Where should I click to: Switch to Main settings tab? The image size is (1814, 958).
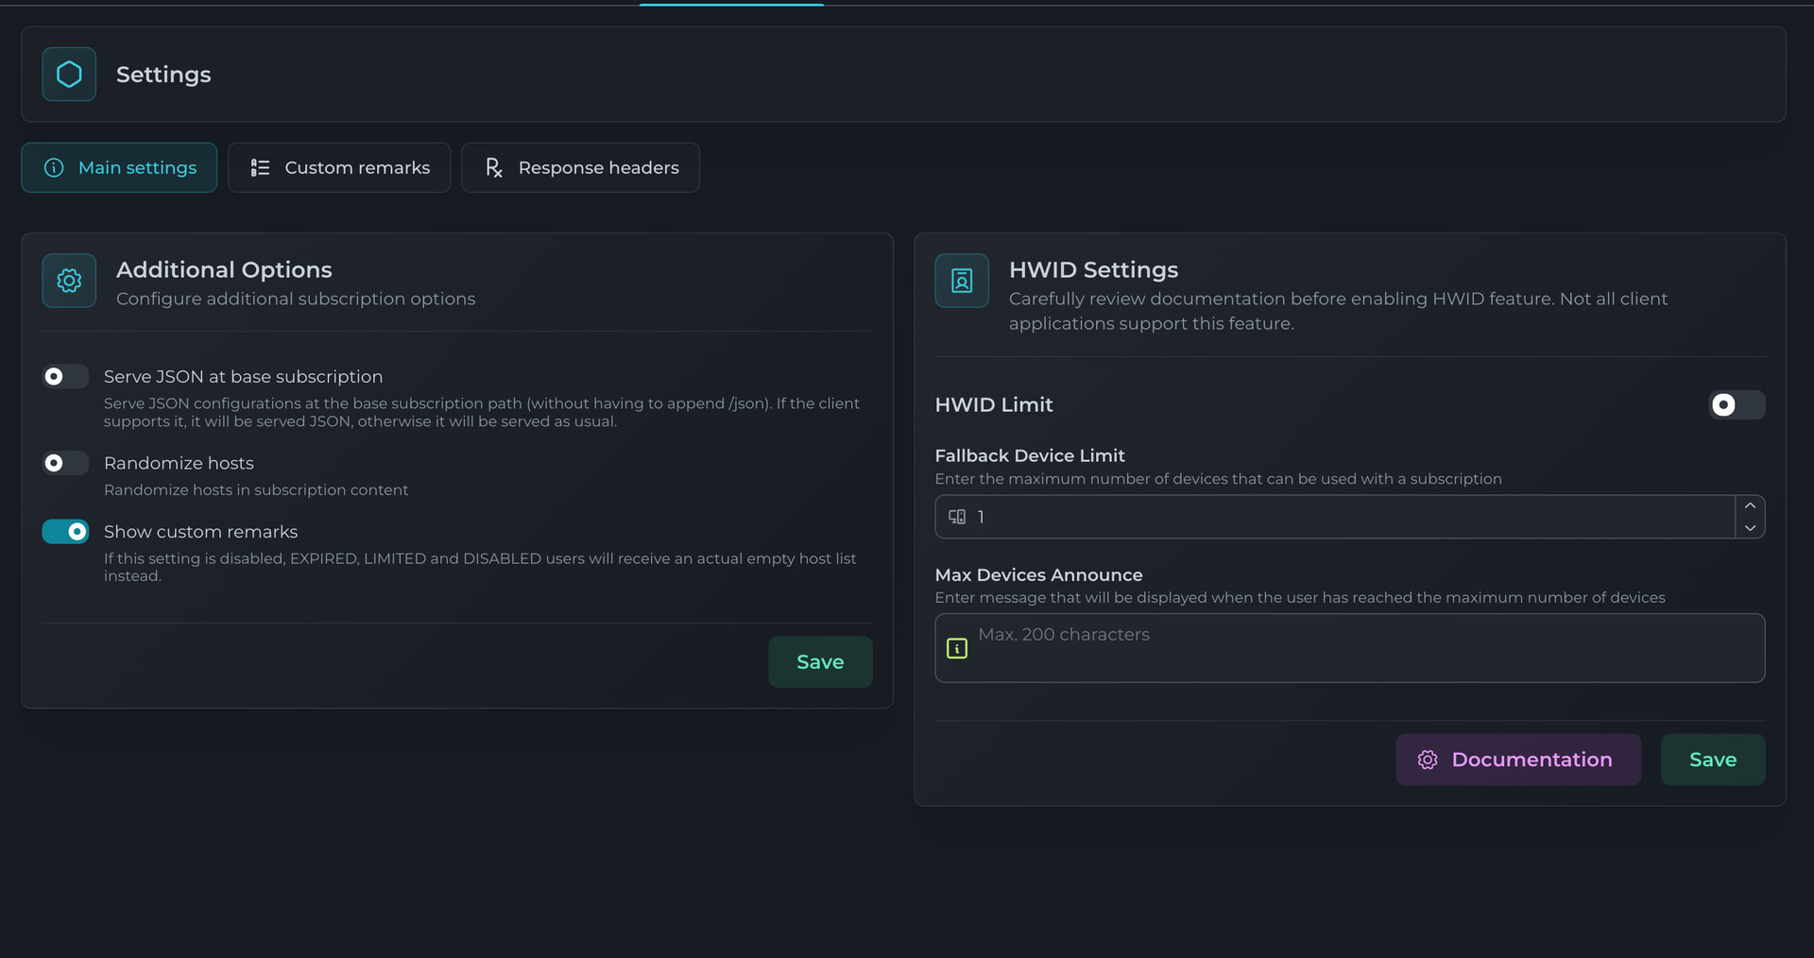click(119, 167)
